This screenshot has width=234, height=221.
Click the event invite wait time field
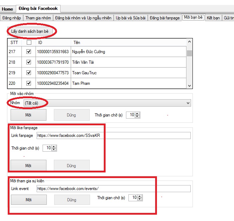pos(133,197)
